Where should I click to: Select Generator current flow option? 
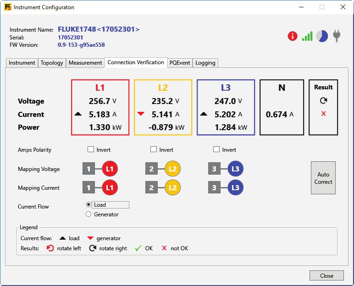click(x=88, y=214)
